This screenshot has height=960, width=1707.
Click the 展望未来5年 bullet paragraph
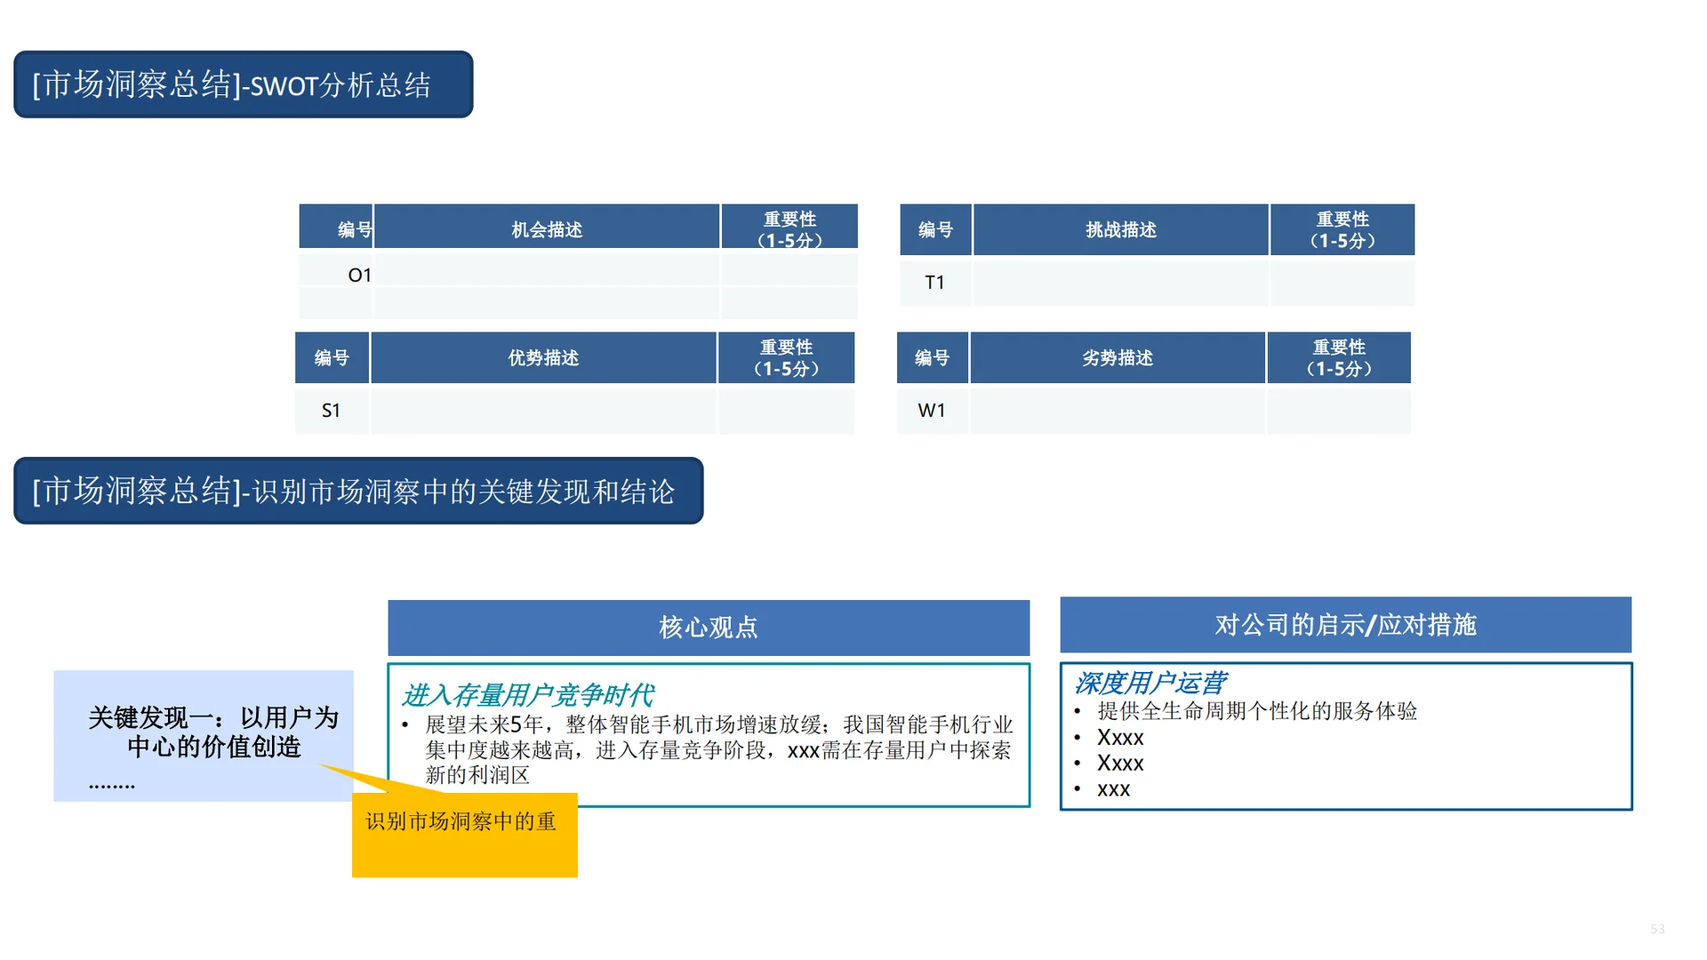click(718, 749)
